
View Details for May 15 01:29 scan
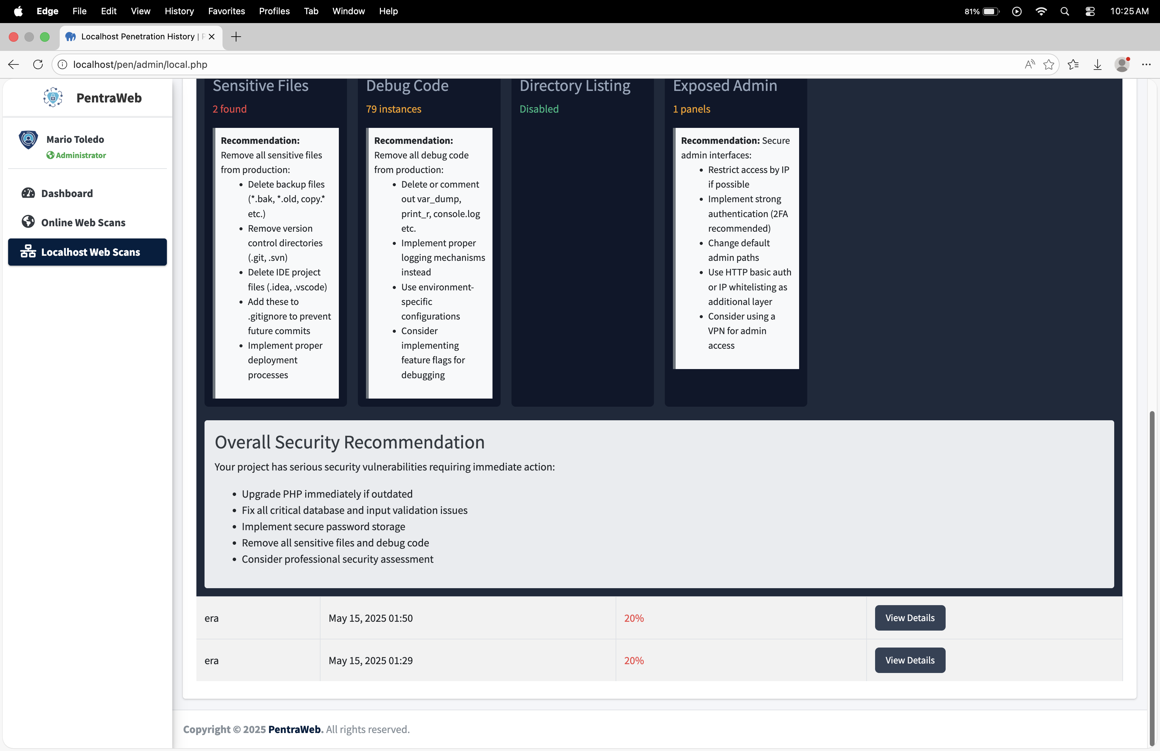[909, 660]
